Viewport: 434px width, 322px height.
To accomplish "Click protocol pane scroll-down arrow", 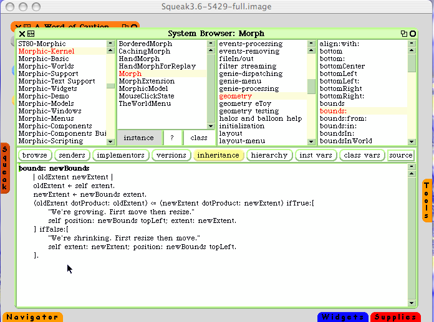I will pyautogui.click(x=311, y=141).
